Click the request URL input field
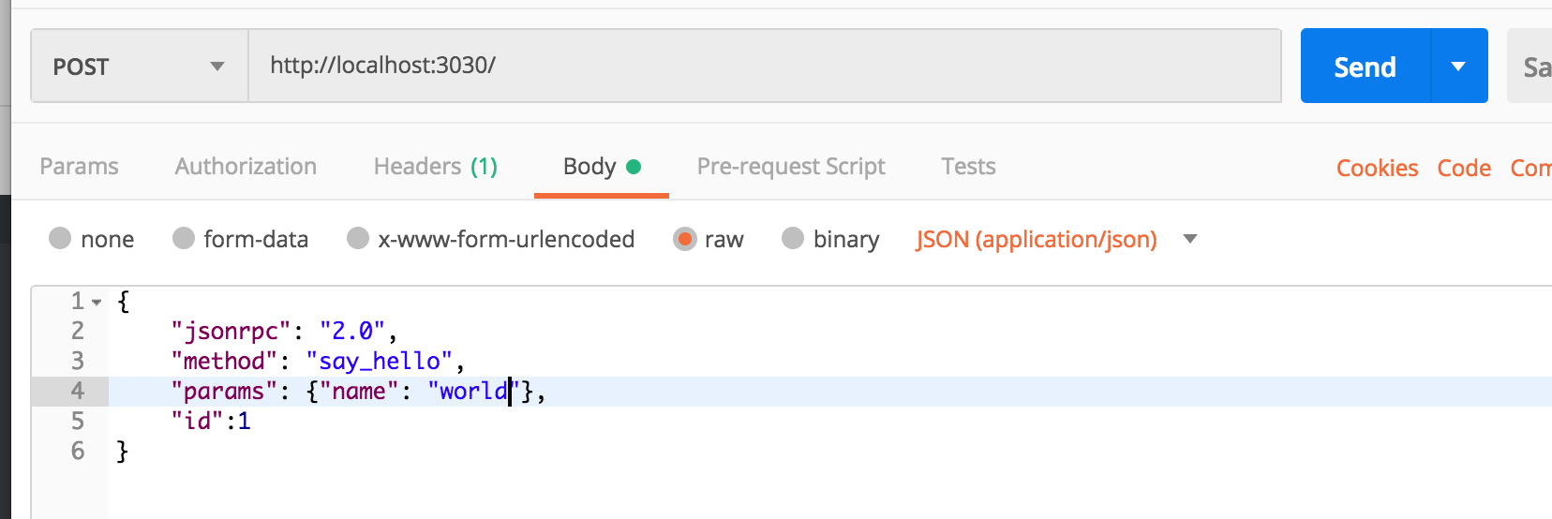Image resolution: width=1552 pixels, height=519 pixels. click(763, 66)
